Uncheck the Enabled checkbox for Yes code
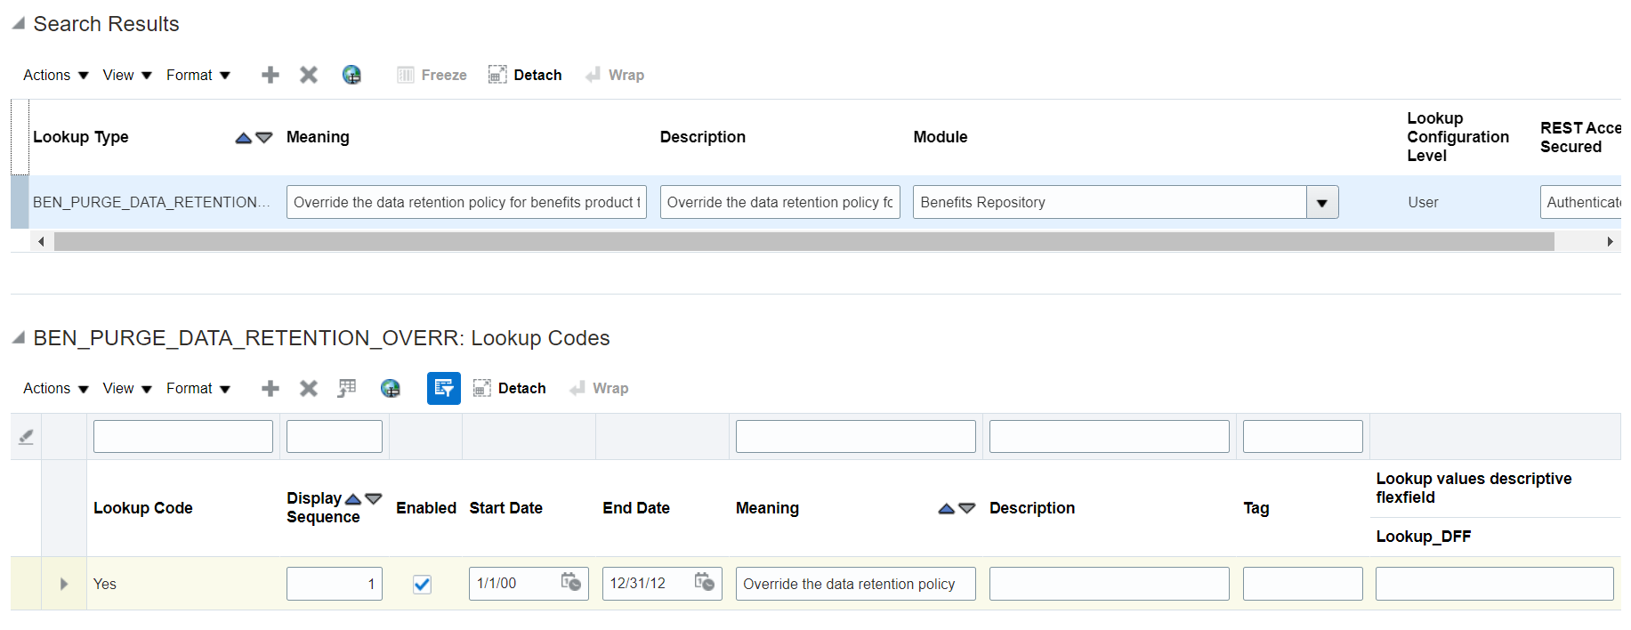 tap(423, 585)
